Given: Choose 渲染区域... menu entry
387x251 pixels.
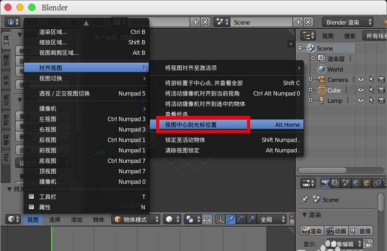Looking at the screenshot, I should [x=87, y=32].
